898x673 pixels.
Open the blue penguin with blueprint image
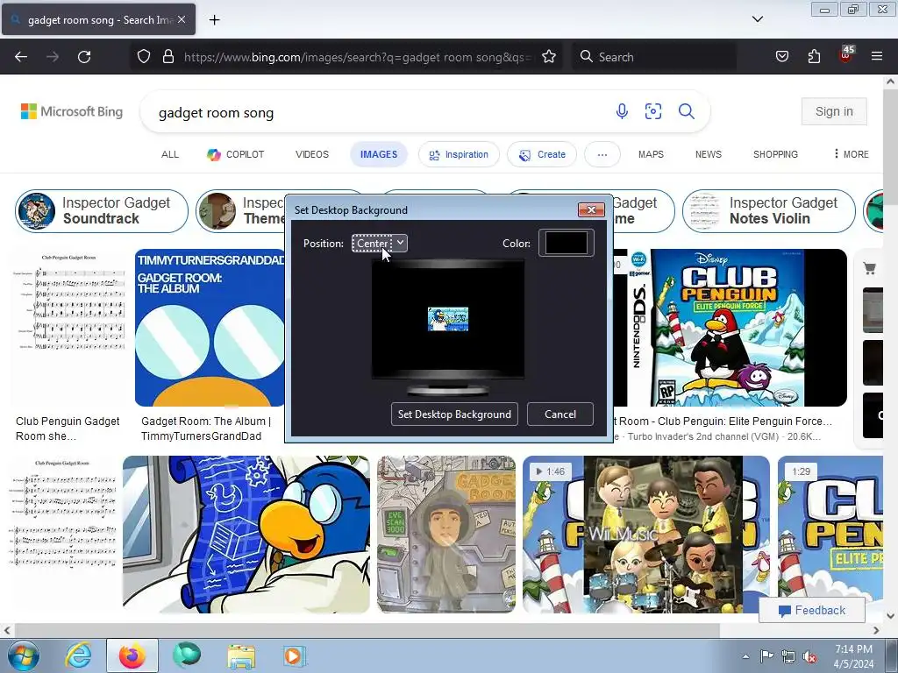coord(246,534)
